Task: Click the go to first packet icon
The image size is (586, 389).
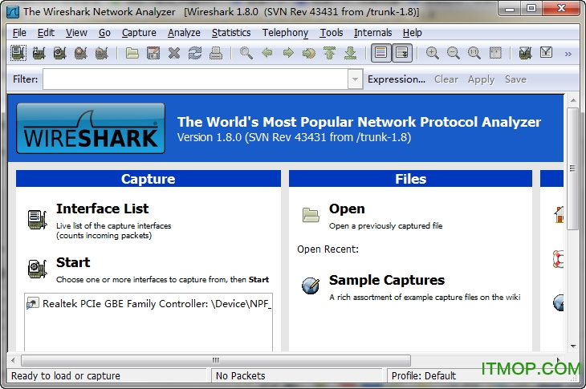Action: [x=329, y=54]
